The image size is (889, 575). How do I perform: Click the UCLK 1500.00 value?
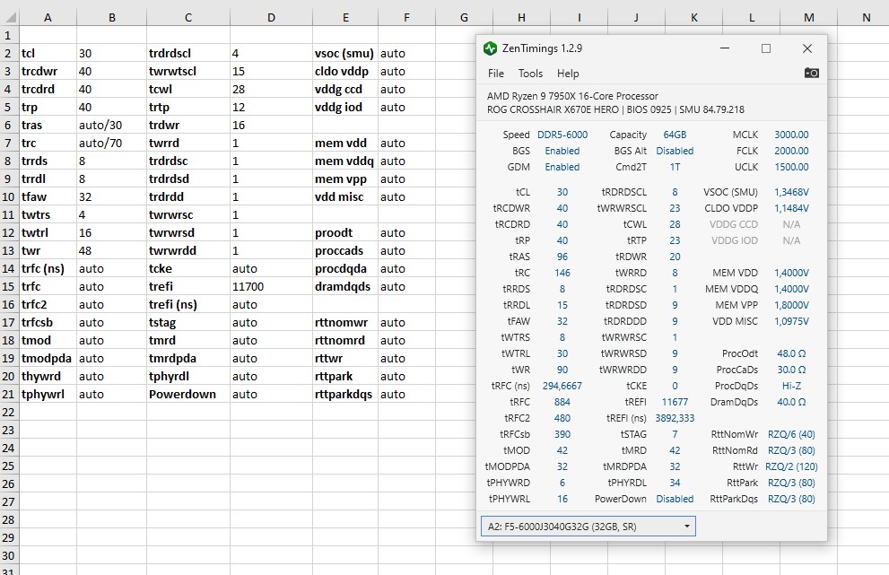coord(791,167)
